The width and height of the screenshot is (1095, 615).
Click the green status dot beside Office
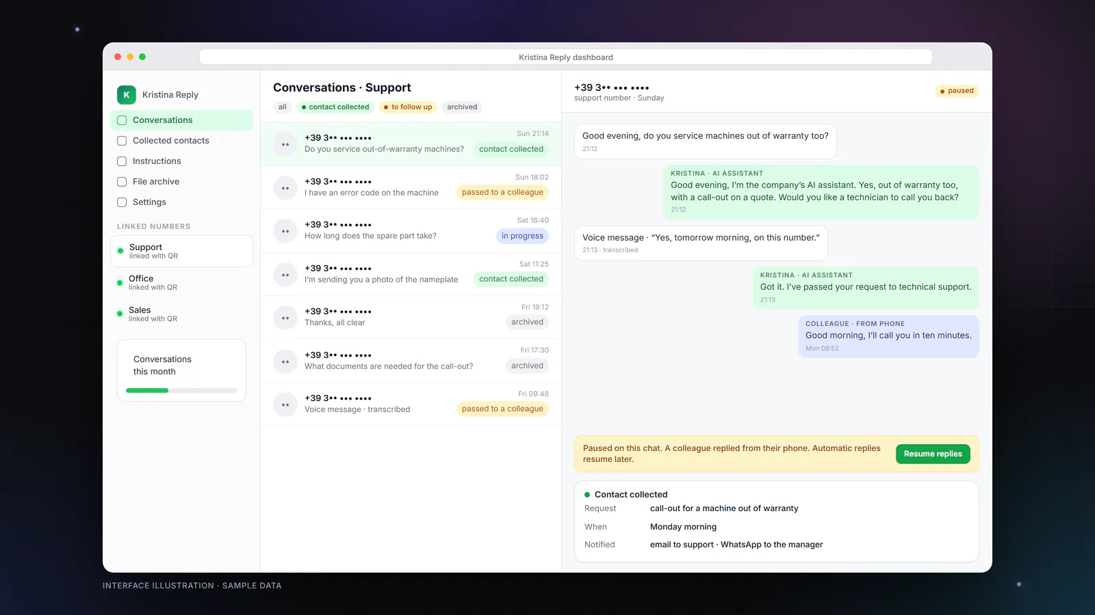pyautogui.click(x=120, y=283)
